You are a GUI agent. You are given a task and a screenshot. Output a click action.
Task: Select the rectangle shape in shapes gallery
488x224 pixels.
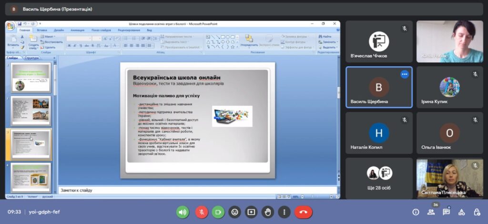pyautogui.click(x=223, y=37)
